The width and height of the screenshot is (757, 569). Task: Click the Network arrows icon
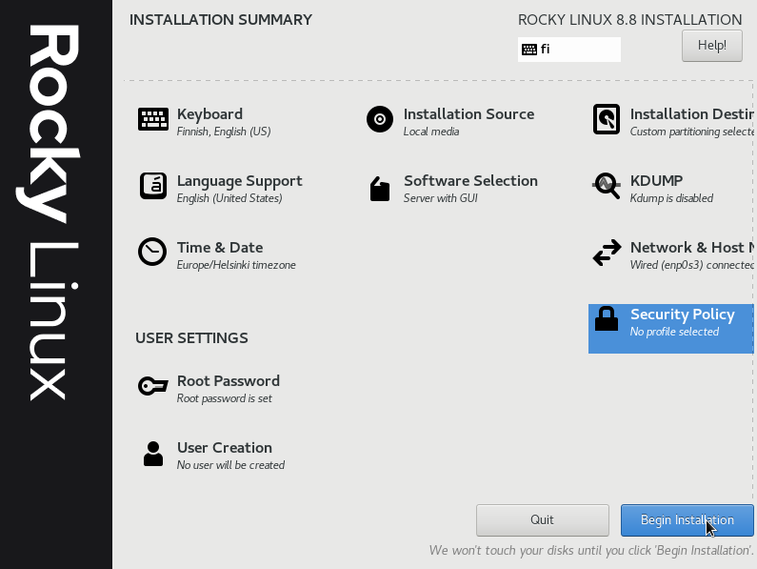(607, 253)
